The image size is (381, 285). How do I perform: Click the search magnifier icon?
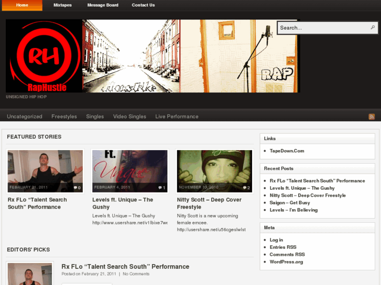pyautogui.click(x=373, y=28)
